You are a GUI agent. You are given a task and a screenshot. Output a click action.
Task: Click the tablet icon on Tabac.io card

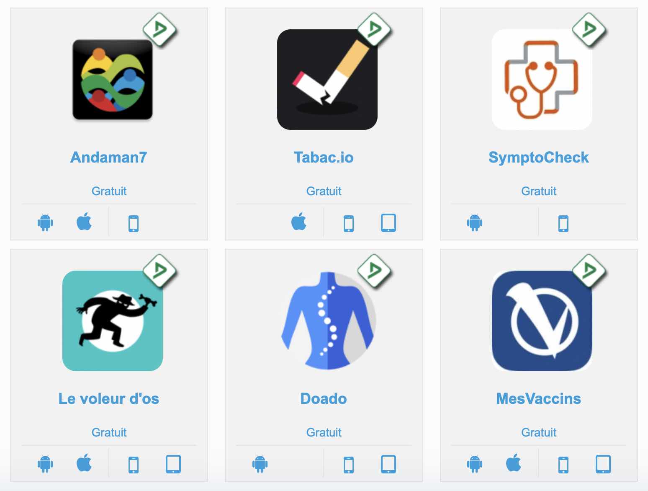coord(388,223)
